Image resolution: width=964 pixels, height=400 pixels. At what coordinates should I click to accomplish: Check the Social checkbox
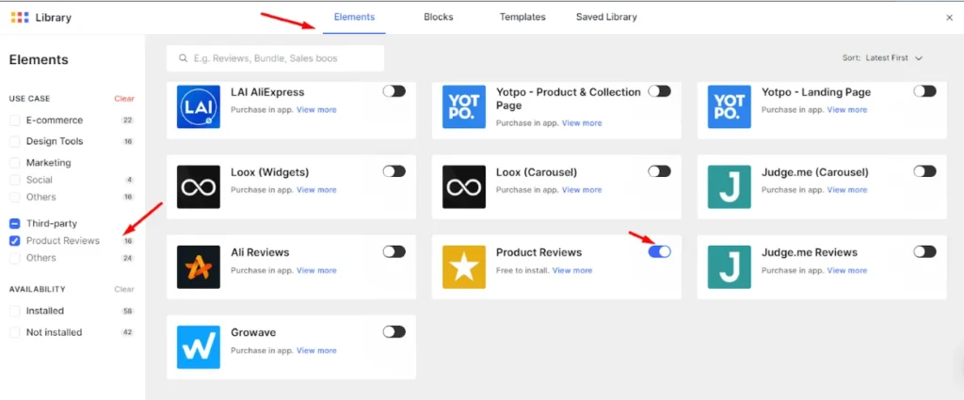point(15,180)
